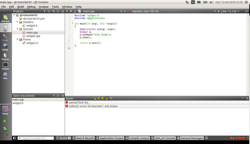Run the project with green arrow
The height and width of the screenshot is (144, 250).
click(5, 122)
